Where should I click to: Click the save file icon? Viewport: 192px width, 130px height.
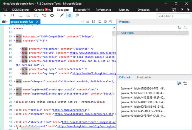[x=88, y=22]
